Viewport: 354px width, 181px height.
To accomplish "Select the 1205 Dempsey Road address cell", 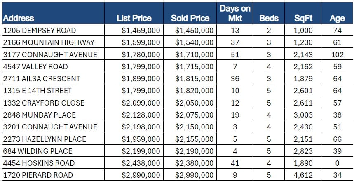I will coord(39,31).
